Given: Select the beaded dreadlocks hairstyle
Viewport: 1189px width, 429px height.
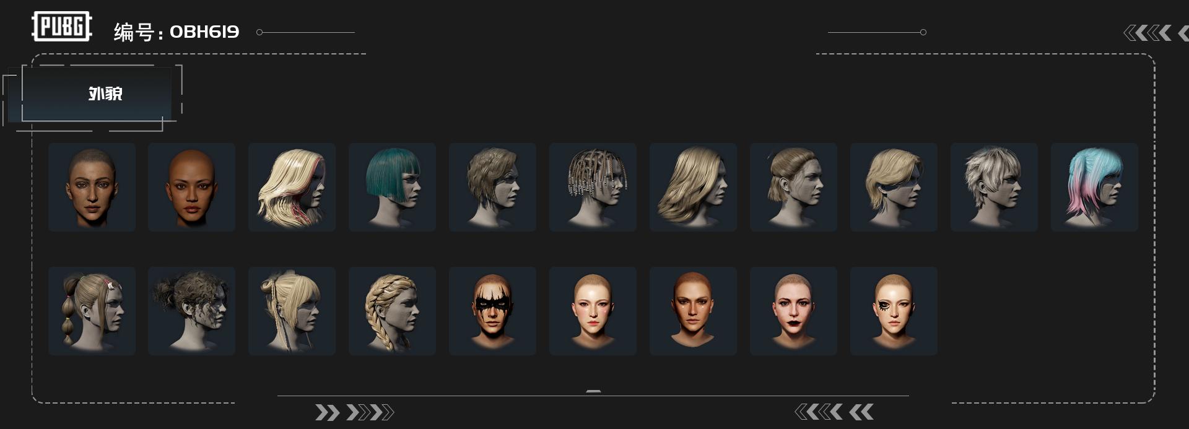Looking at the screenshot, I should [x=593, y=187].
